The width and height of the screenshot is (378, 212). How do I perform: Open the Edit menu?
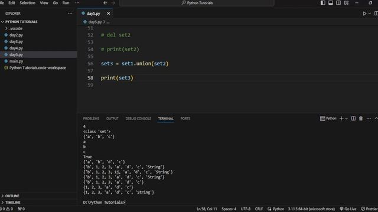(12, 3)
